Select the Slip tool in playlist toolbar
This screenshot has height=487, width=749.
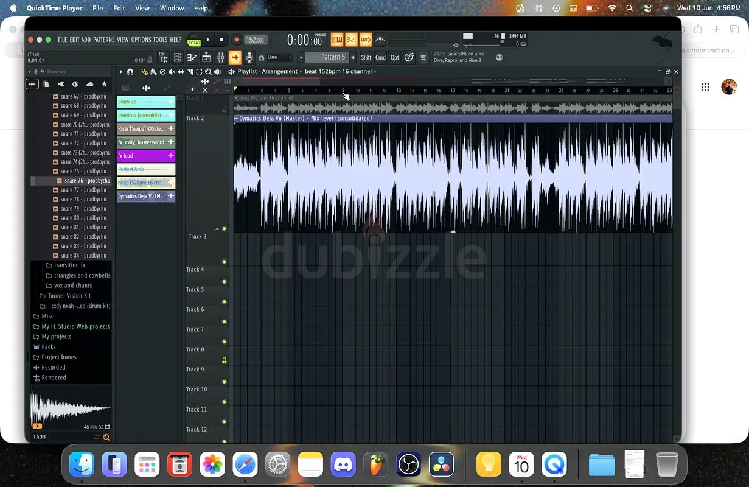181,72
